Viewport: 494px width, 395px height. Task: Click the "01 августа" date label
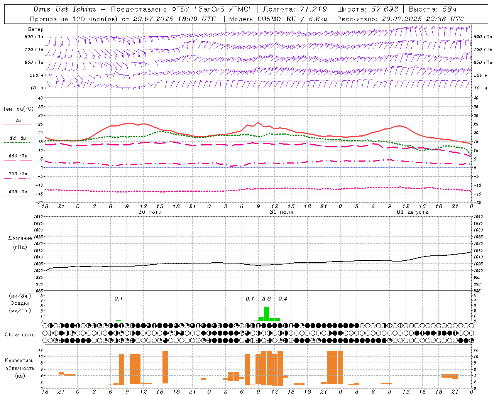point(413,212)
